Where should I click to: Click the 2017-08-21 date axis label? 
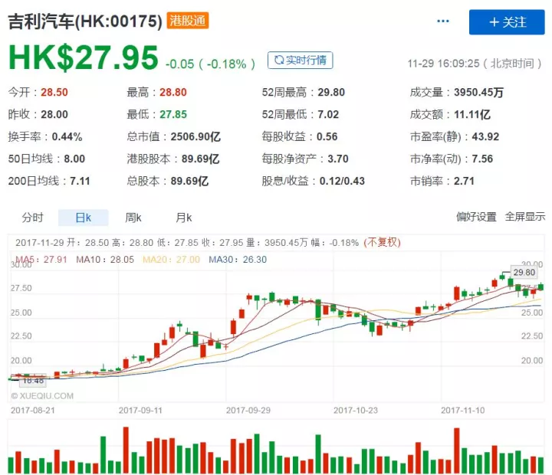pos(33,410)
